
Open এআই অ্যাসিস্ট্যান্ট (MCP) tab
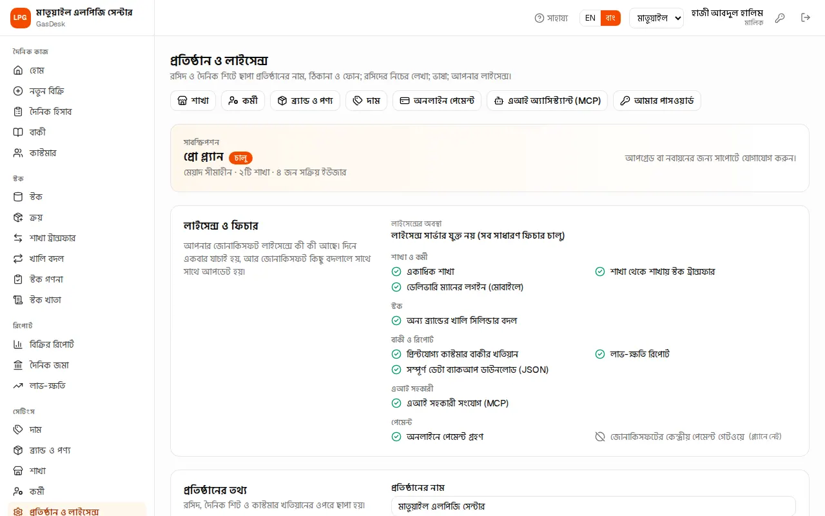[547, 101]
